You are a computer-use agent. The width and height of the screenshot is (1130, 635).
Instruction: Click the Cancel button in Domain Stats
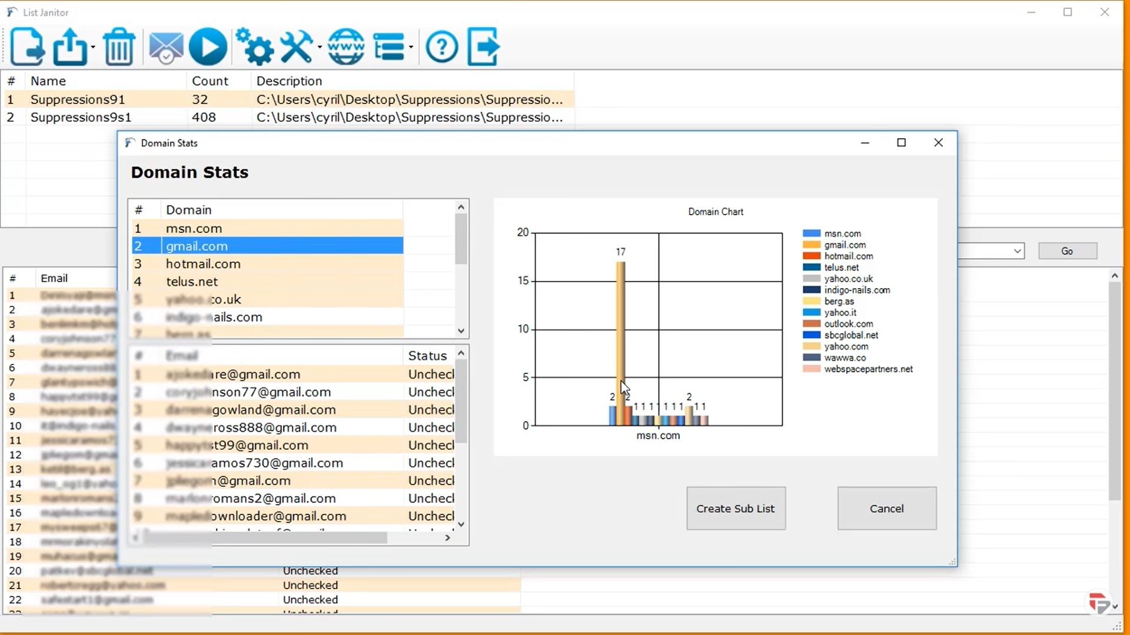(x=886, y=509)
